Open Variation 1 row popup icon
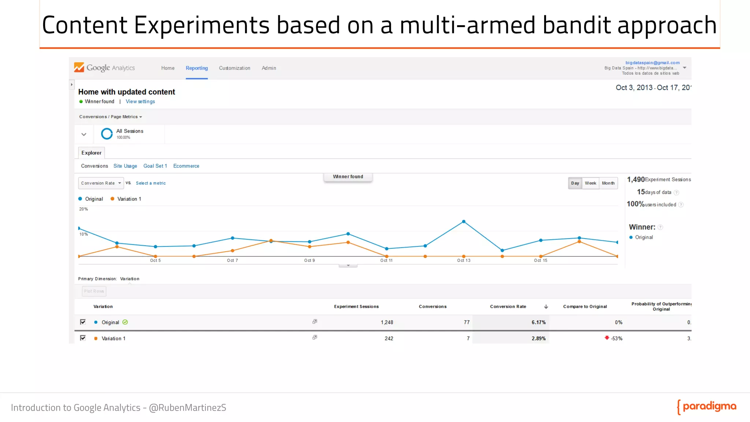 (x=315, y=337)
